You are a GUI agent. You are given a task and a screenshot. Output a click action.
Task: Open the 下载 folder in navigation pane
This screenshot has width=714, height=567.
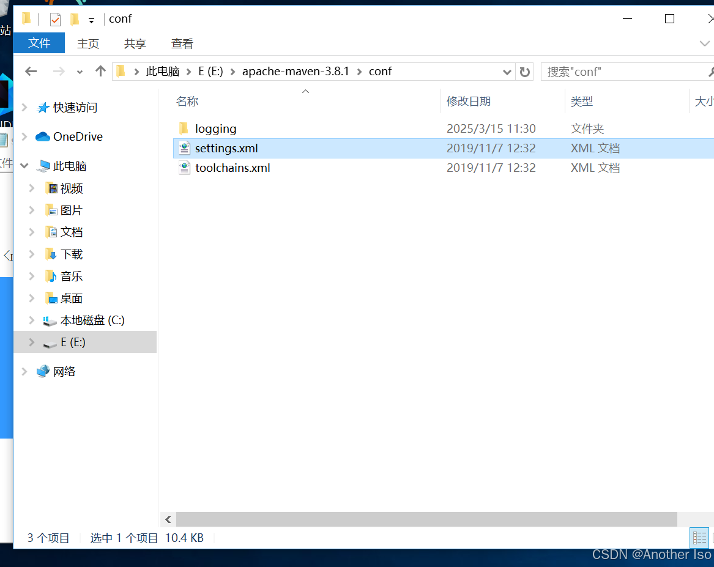(x=72, y=254)
